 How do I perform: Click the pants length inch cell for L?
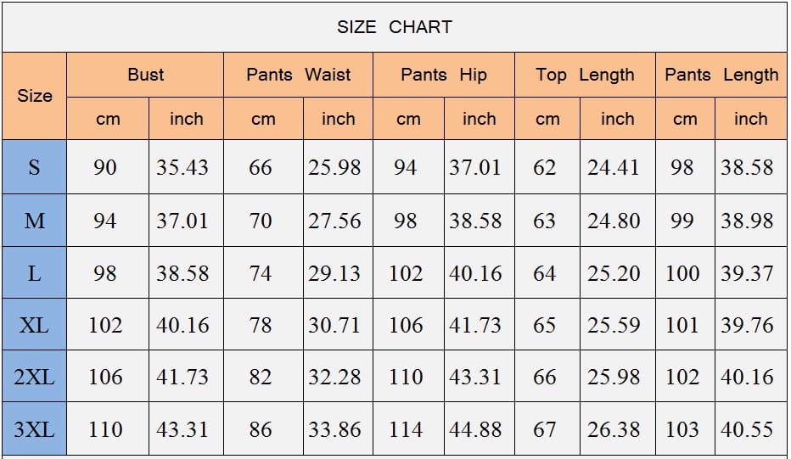click(751, 273)
